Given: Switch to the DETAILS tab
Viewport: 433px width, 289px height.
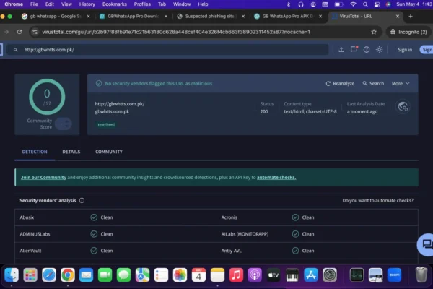Looking at the screenshot, I should [x=71, y=152].
